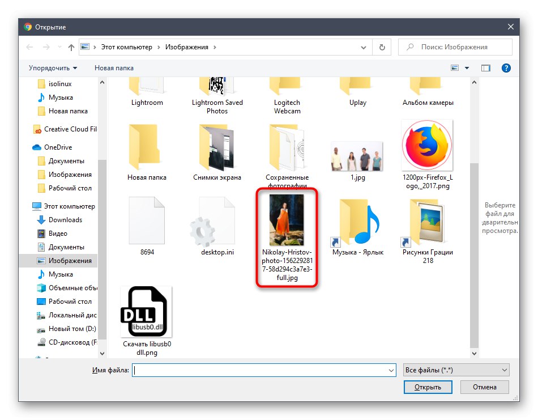Create a folder via Новая папка button
Viewport: 538px width, 420px height.
(x=114, y=68)
